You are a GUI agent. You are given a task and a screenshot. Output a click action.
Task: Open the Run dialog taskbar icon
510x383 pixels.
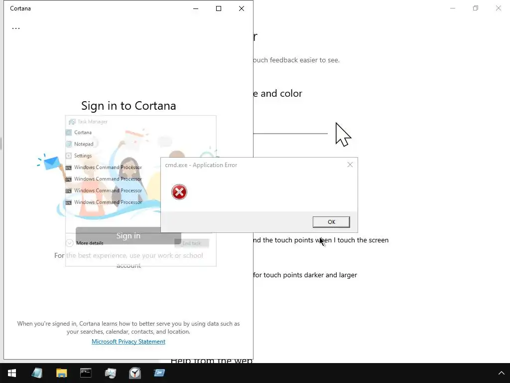pos(159,373)
